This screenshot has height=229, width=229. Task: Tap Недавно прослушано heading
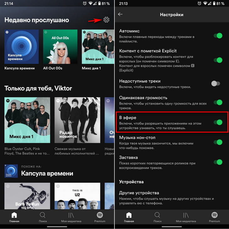coord(37,20)
